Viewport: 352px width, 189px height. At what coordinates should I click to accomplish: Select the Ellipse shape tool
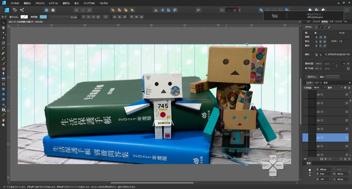coord(4,94)
